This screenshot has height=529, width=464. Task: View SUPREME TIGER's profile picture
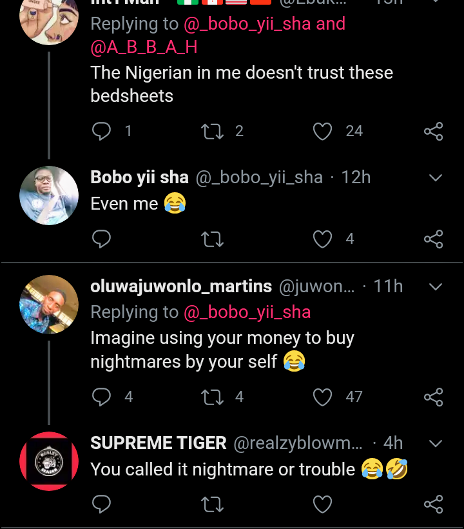(x=49, y=461)
